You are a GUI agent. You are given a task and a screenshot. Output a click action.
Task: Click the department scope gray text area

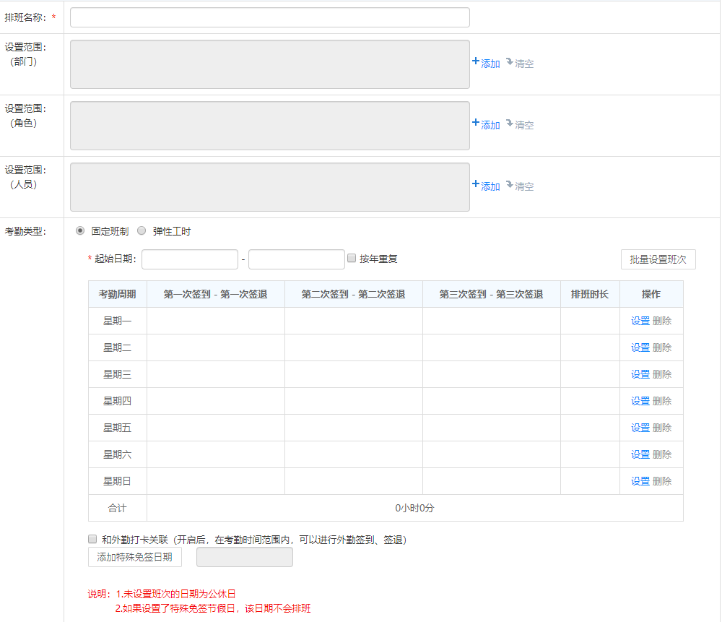(269, 64)
